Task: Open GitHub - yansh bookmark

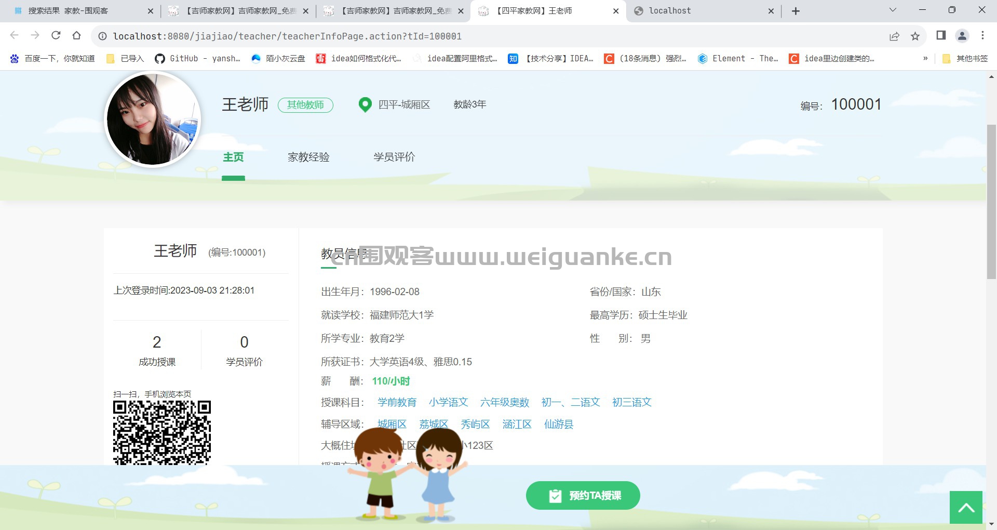Action: [x=198, y=58]
